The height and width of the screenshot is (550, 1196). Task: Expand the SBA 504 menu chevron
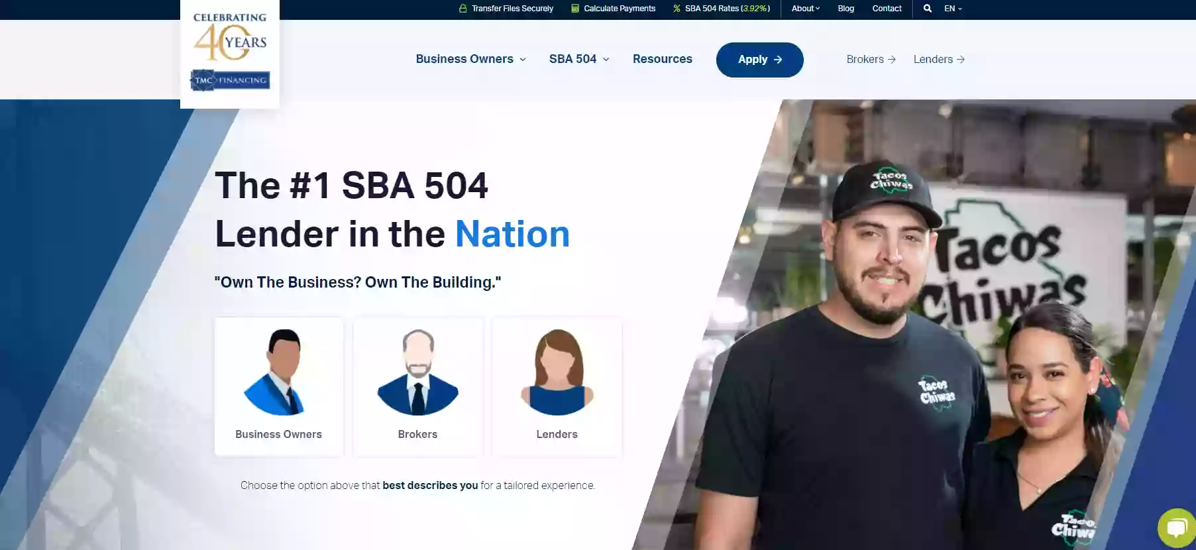tap(606, 60)
